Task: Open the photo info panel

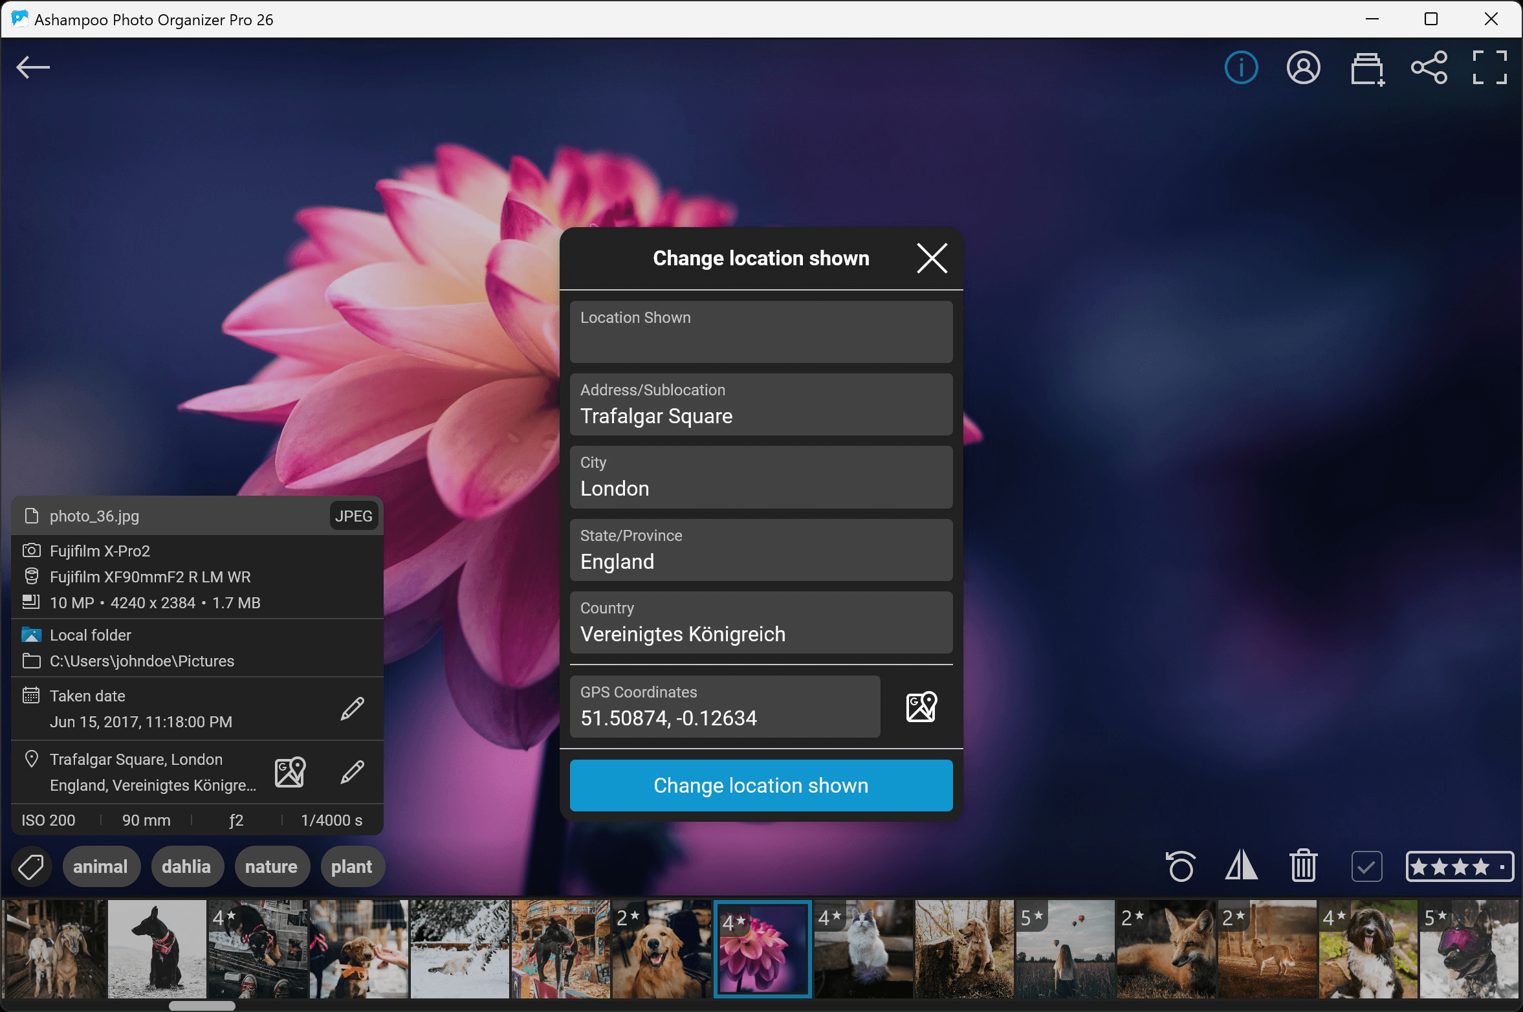Action: point(1240,67)
